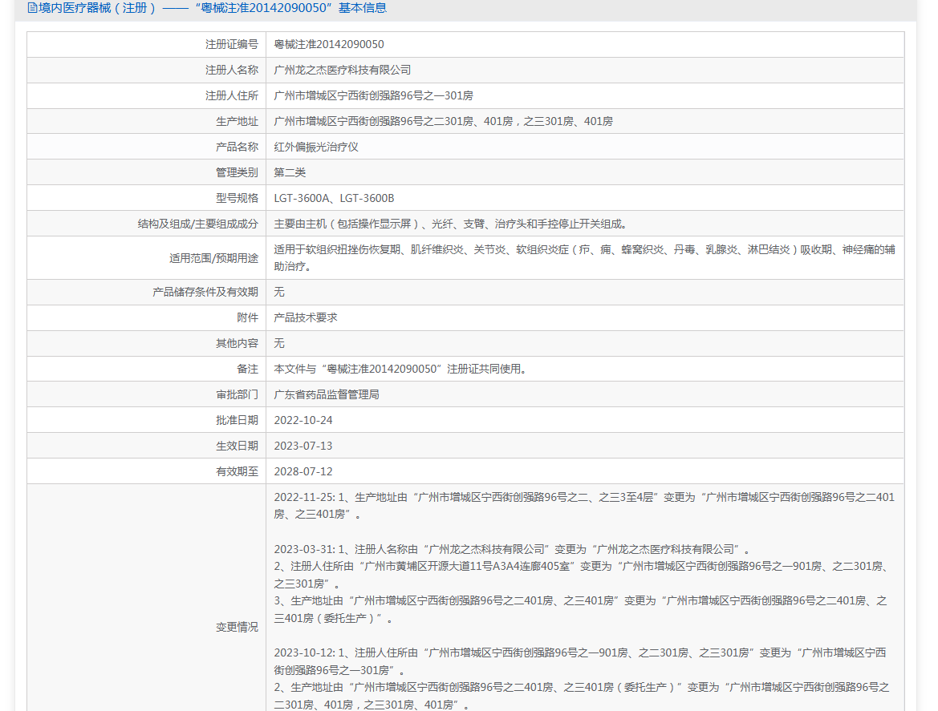Click the 管理类别 label cell
The width and height of the screenshot is (938, 711).
(x=147, y=172)
